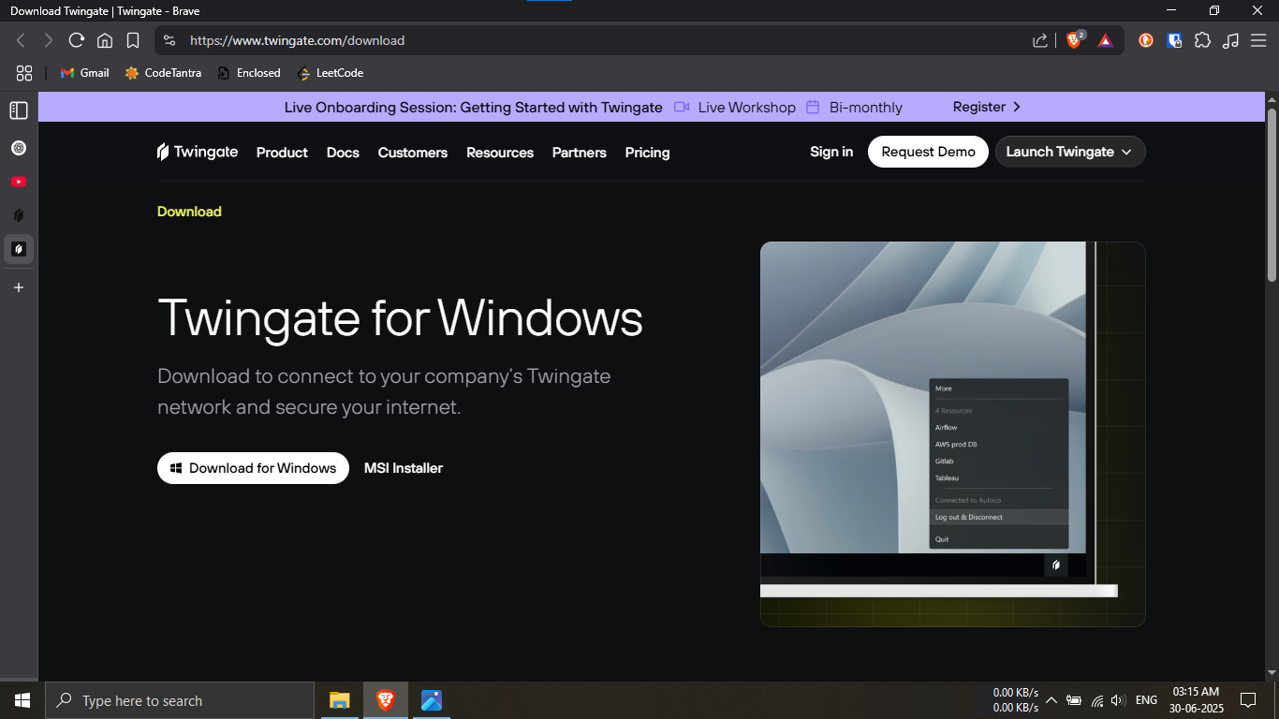The image size is (1279, 719).
Task: Click the share page icon in address bar
Action: click(1040, 40)
